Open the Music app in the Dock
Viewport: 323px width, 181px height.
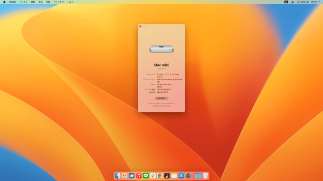click(139, 176)
